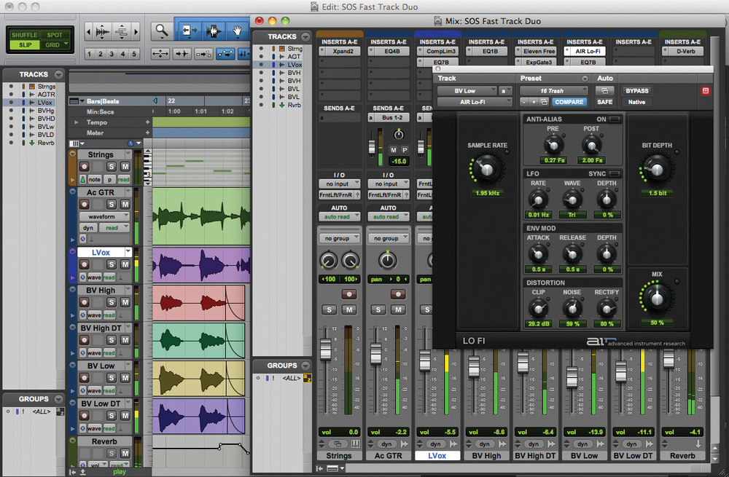
Task: Select the Selector waveform tool
Action: [213, 31]
